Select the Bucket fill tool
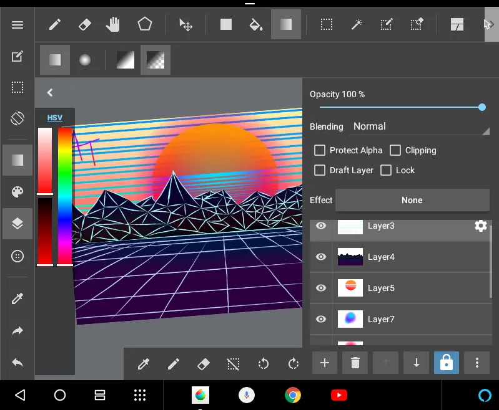499x410 pixels. [x=255, y=24]
